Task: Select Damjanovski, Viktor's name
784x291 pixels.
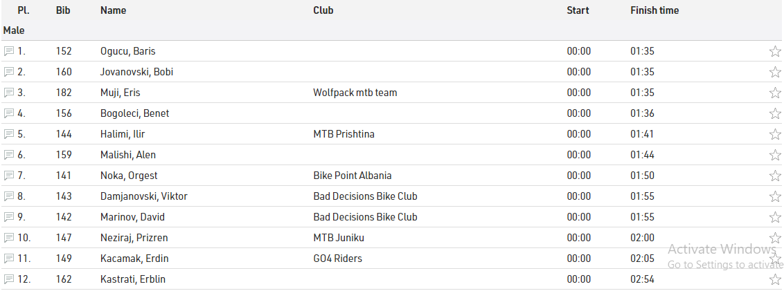Action: click(143, 196)
